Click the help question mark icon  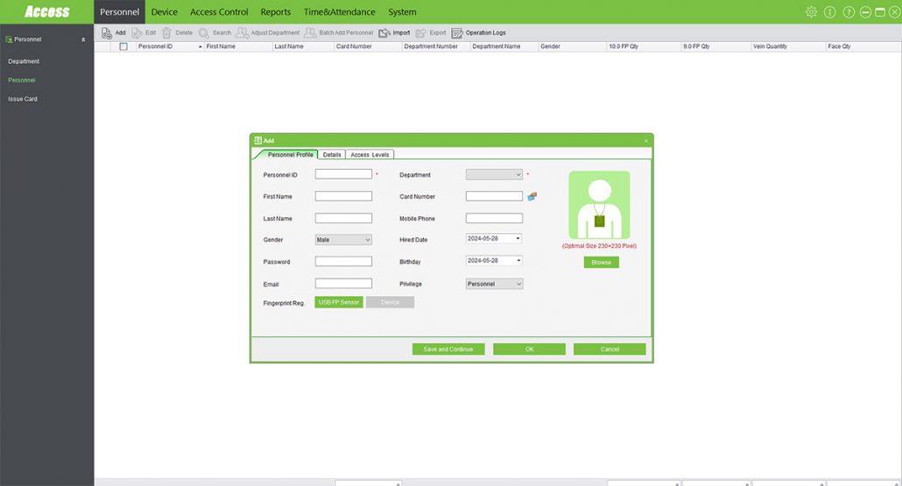click(x=849, y=12)
